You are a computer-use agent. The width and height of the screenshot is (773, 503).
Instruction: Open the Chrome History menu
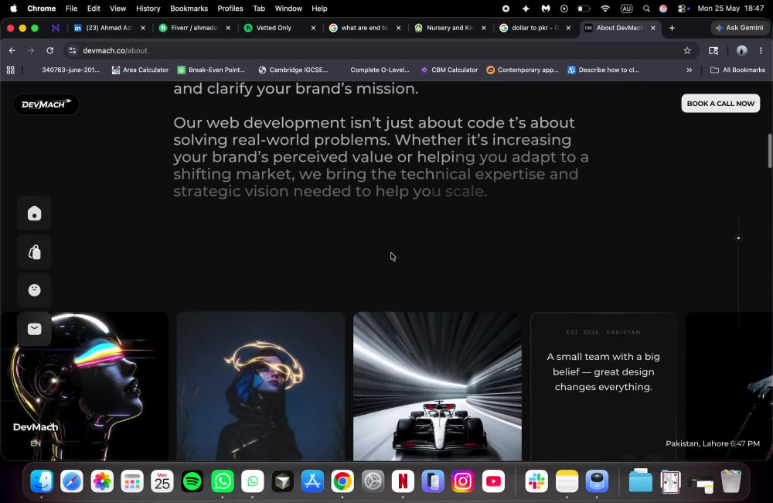(x=148, y=9)
